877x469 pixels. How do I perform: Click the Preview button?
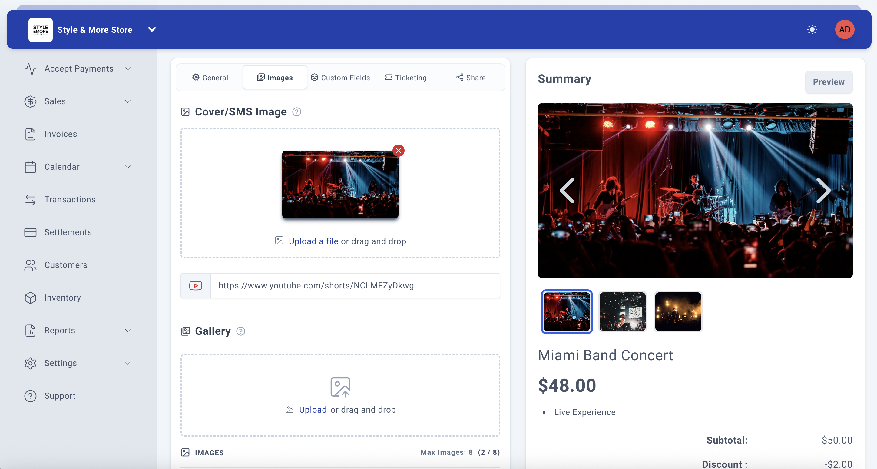[828, 82]
